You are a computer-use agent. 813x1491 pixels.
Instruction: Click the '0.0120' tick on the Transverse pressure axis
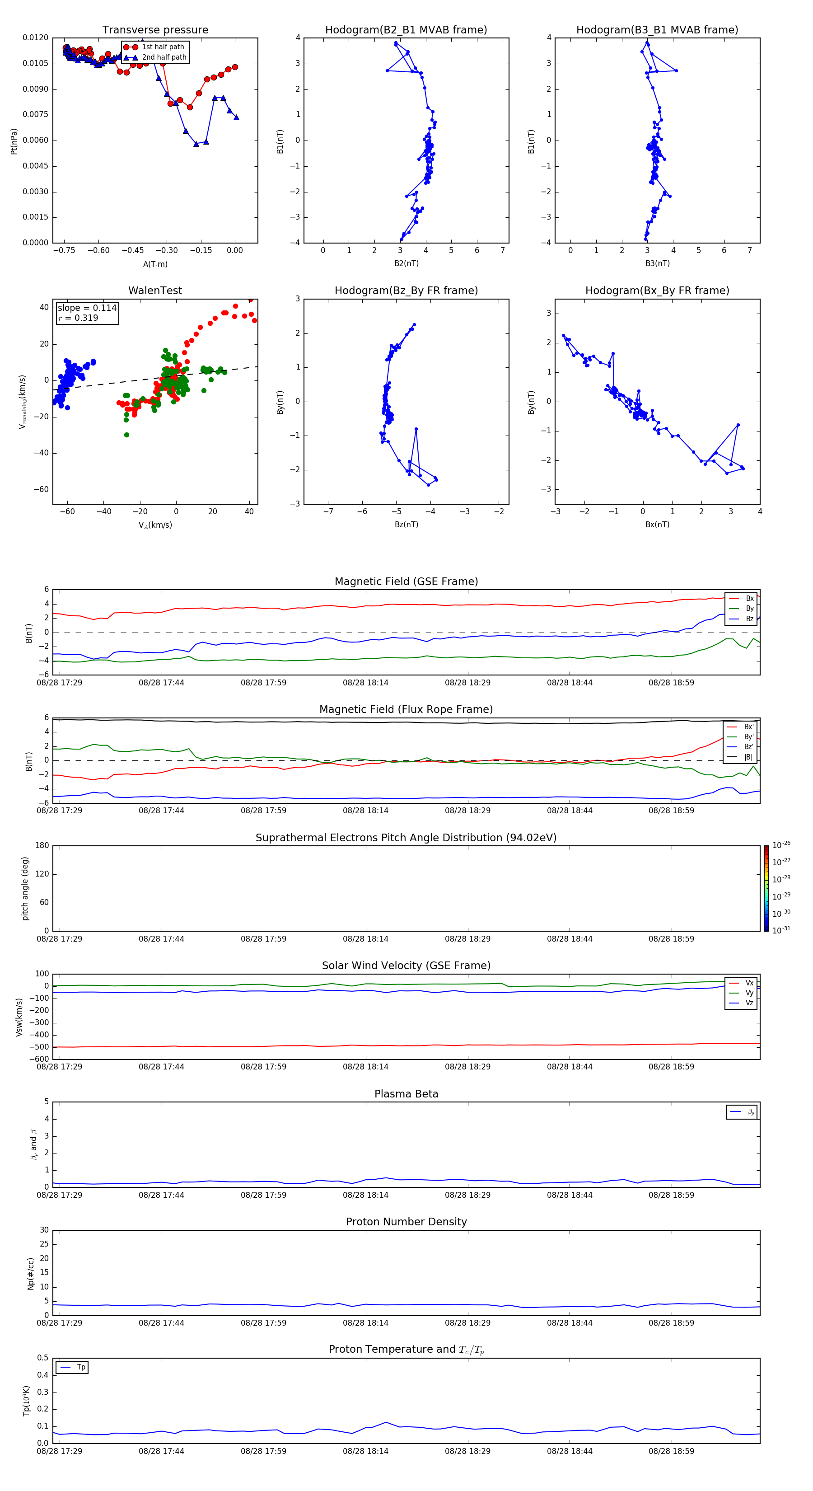[x=35, y=38]
